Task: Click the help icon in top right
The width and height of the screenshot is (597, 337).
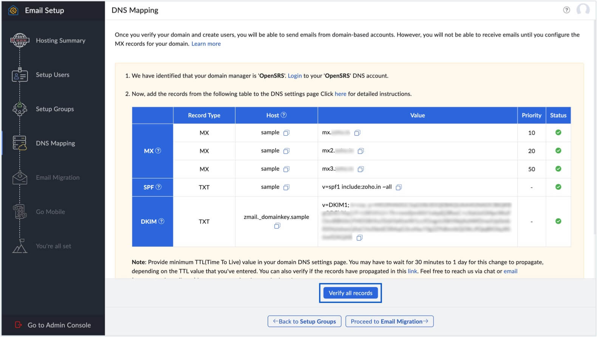Action: [x=566, y=10]
